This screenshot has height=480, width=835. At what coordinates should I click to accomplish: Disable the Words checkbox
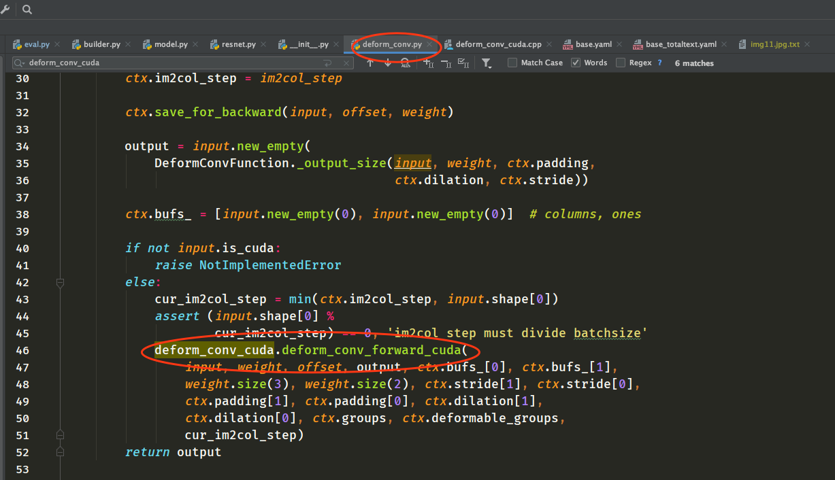(x=575, y=62)
